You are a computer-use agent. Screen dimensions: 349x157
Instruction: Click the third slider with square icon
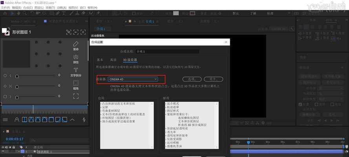pos(35,97)
